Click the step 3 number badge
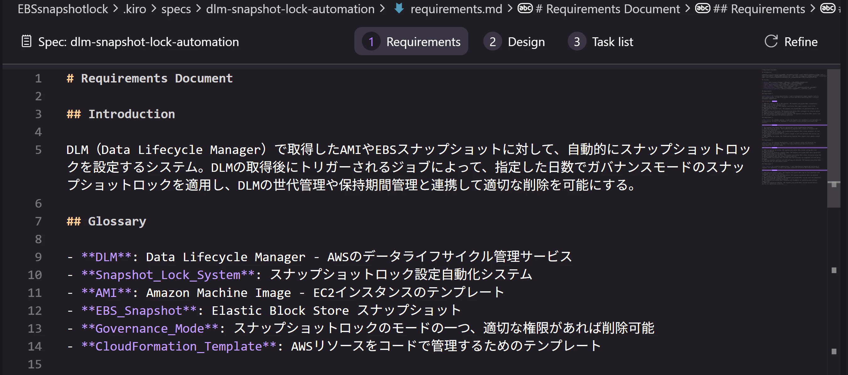This screenshot has height=375, width=848. click(x=577, y=41)
